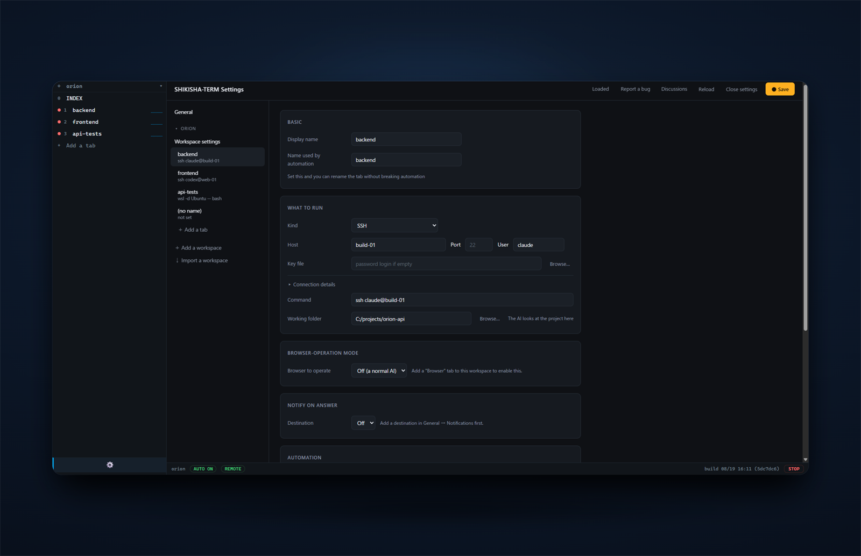
Task: Expand the orion workspace dropdown arrow
Action: pos(161,86)
